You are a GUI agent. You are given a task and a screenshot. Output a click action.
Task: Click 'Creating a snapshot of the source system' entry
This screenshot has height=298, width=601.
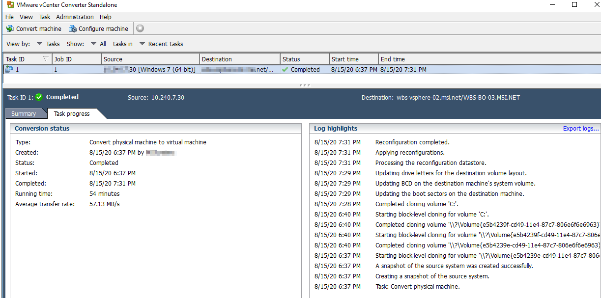432,276
